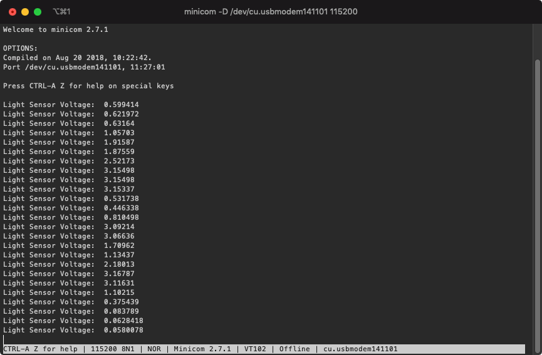Click the voltage reading 0.446338
This screenshot has width=542, height=355.
(x=122, y=208)
